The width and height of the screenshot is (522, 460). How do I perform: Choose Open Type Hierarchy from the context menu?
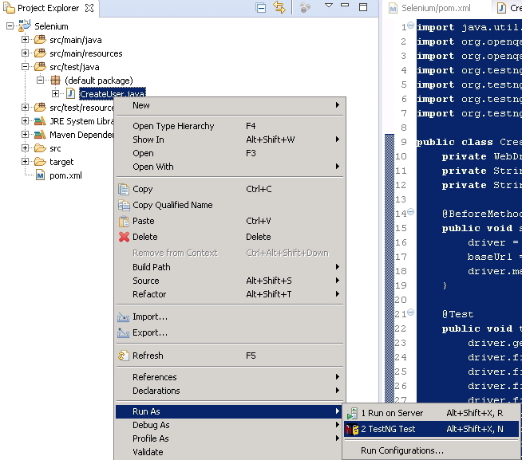[173, 126]
